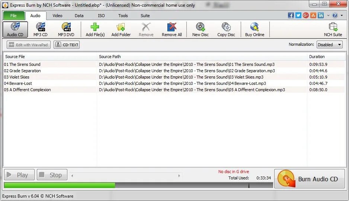Select track 04 Beware-Lost
349x201 pixels.
point(18,83)
